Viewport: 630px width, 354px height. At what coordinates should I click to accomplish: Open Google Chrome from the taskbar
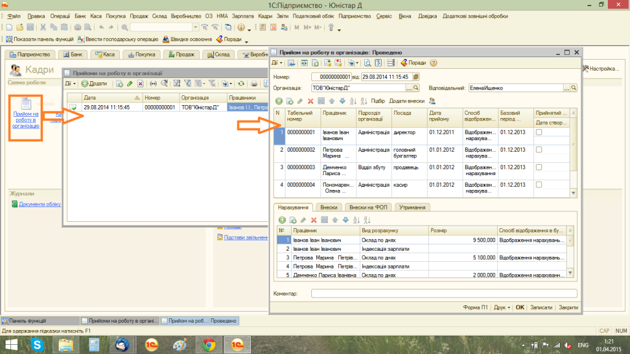pyautogui.click(x=209, y=345)
